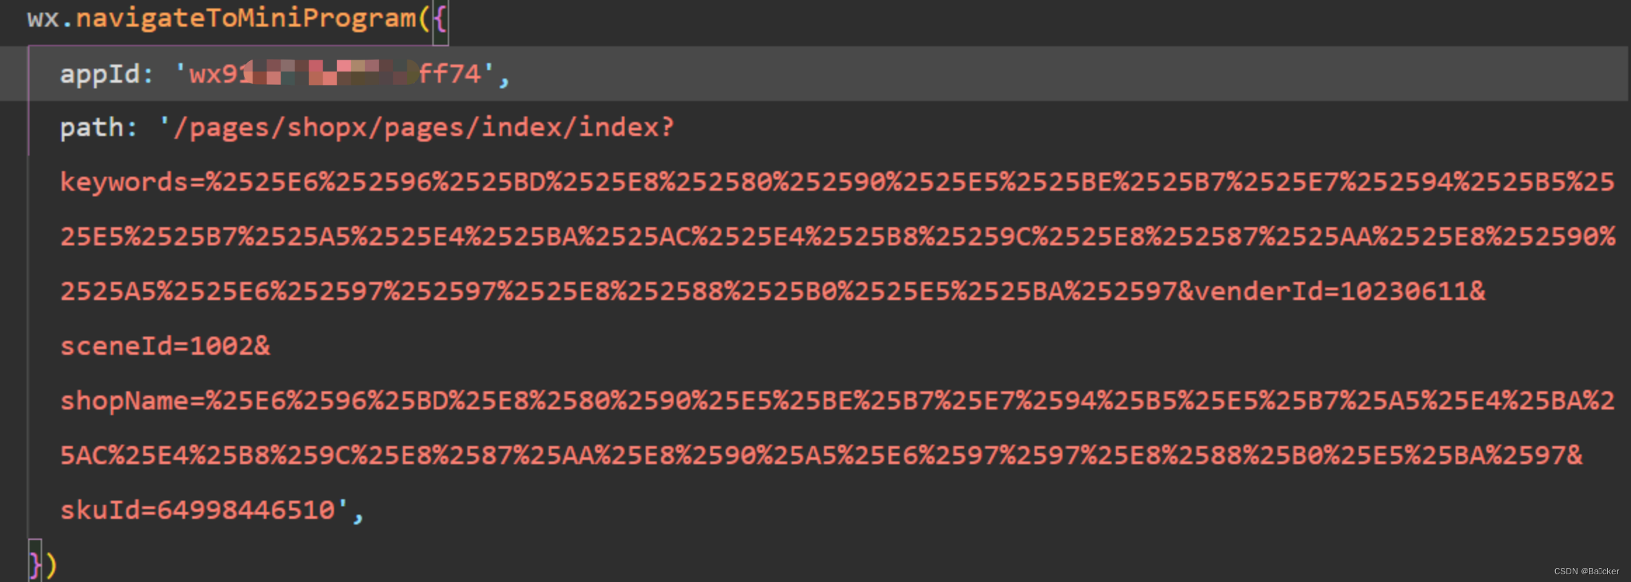Click the sceneId=1002& parameter
The image size is (1631, 582).
165,346
